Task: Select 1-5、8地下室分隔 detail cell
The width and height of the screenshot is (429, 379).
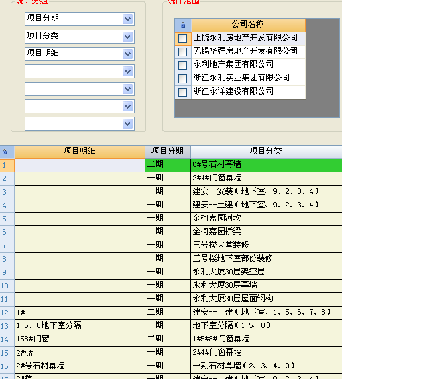Action: tap(80, 327)
